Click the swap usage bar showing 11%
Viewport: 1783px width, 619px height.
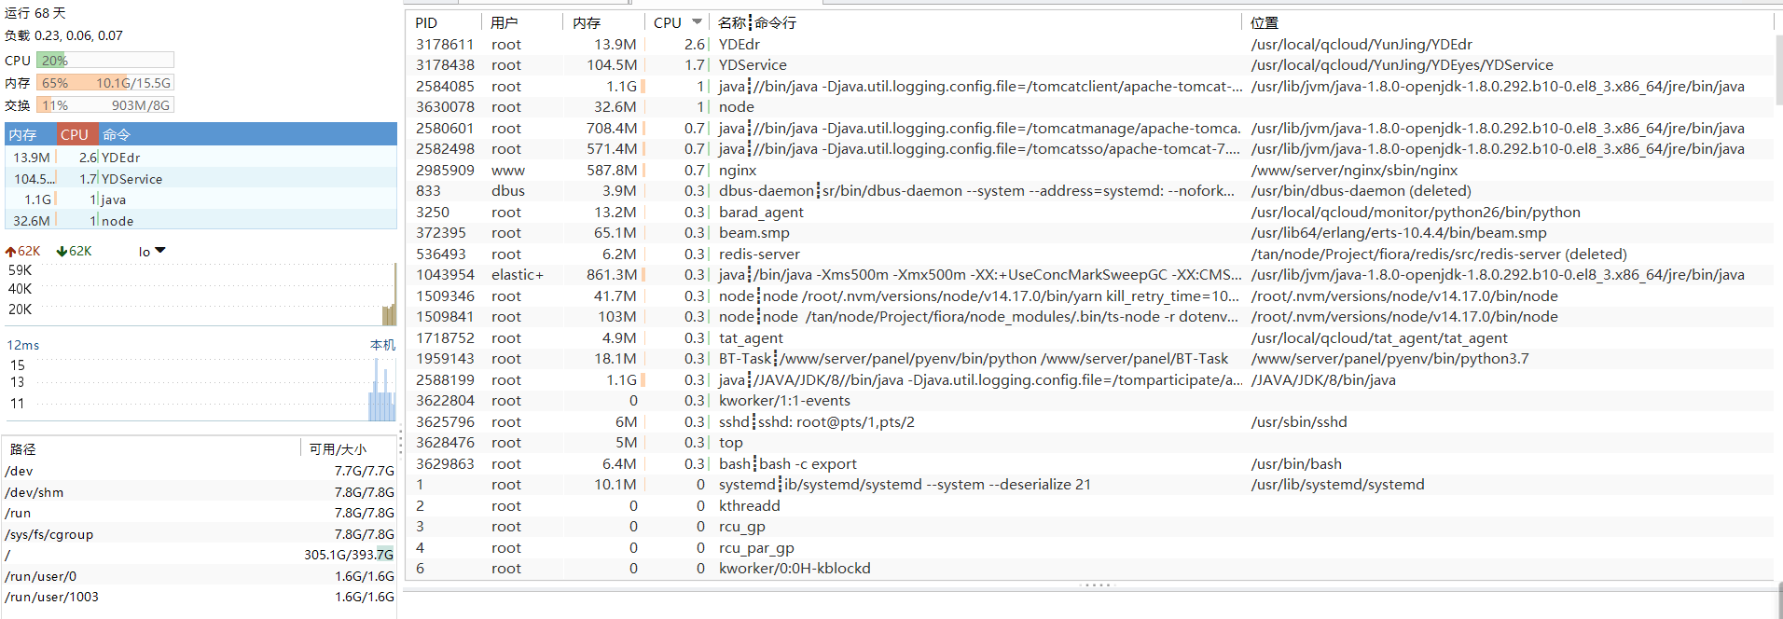pos(105,105)
